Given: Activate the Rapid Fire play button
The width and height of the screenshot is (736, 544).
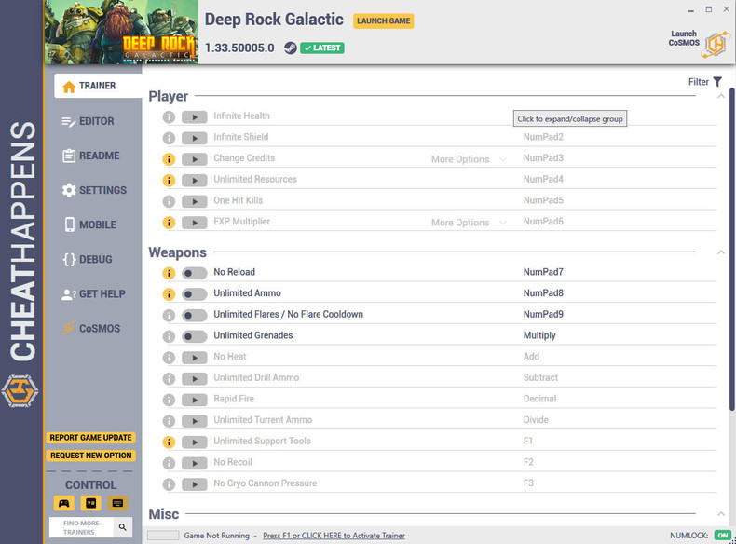Looking at the screenshot, I should 195,400.
